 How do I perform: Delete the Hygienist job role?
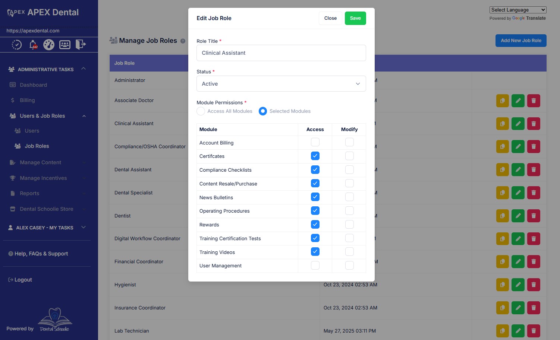click(x=534, y=285)
